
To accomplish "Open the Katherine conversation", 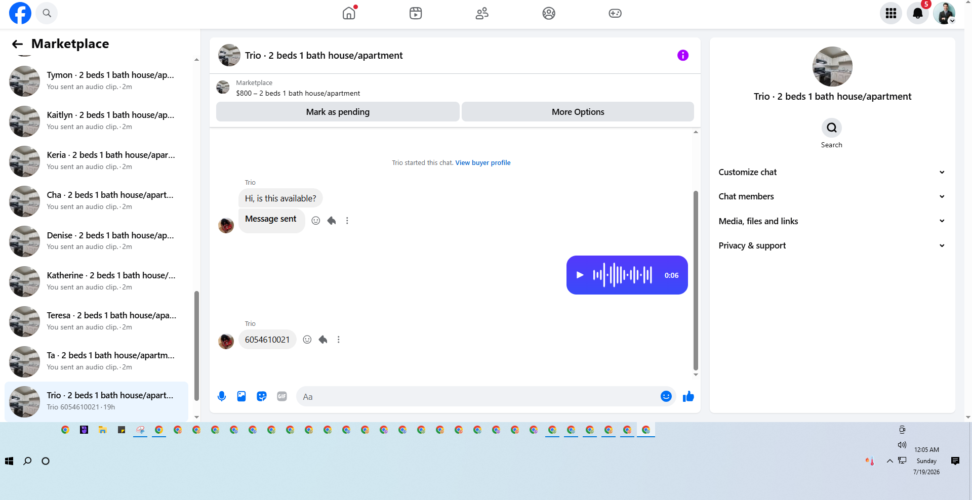I will 96,281.
